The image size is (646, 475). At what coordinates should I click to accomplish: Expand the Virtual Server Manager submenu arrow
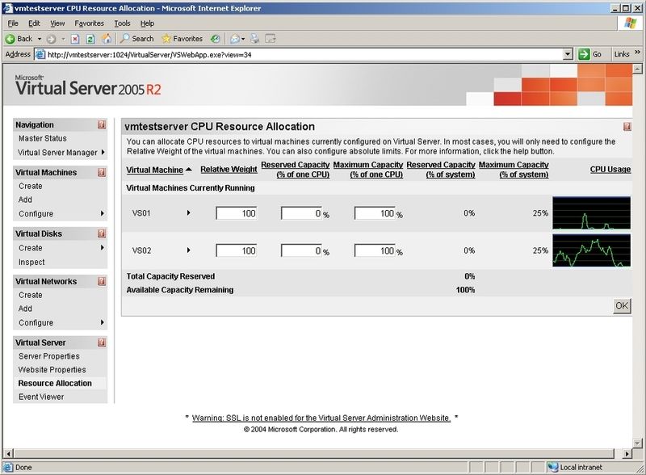pyautogui.click(x=103, y=153)
